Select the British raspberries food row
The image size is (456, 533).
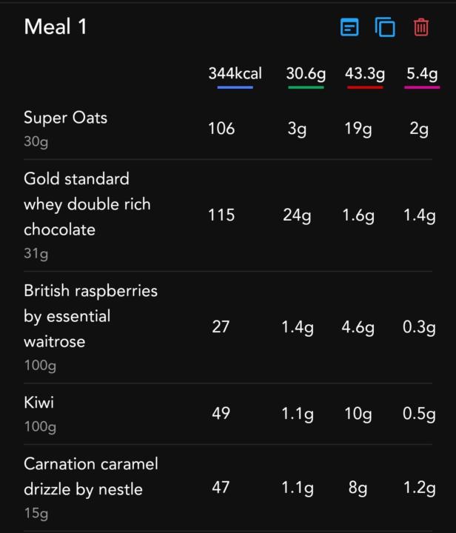pos(90,316)
